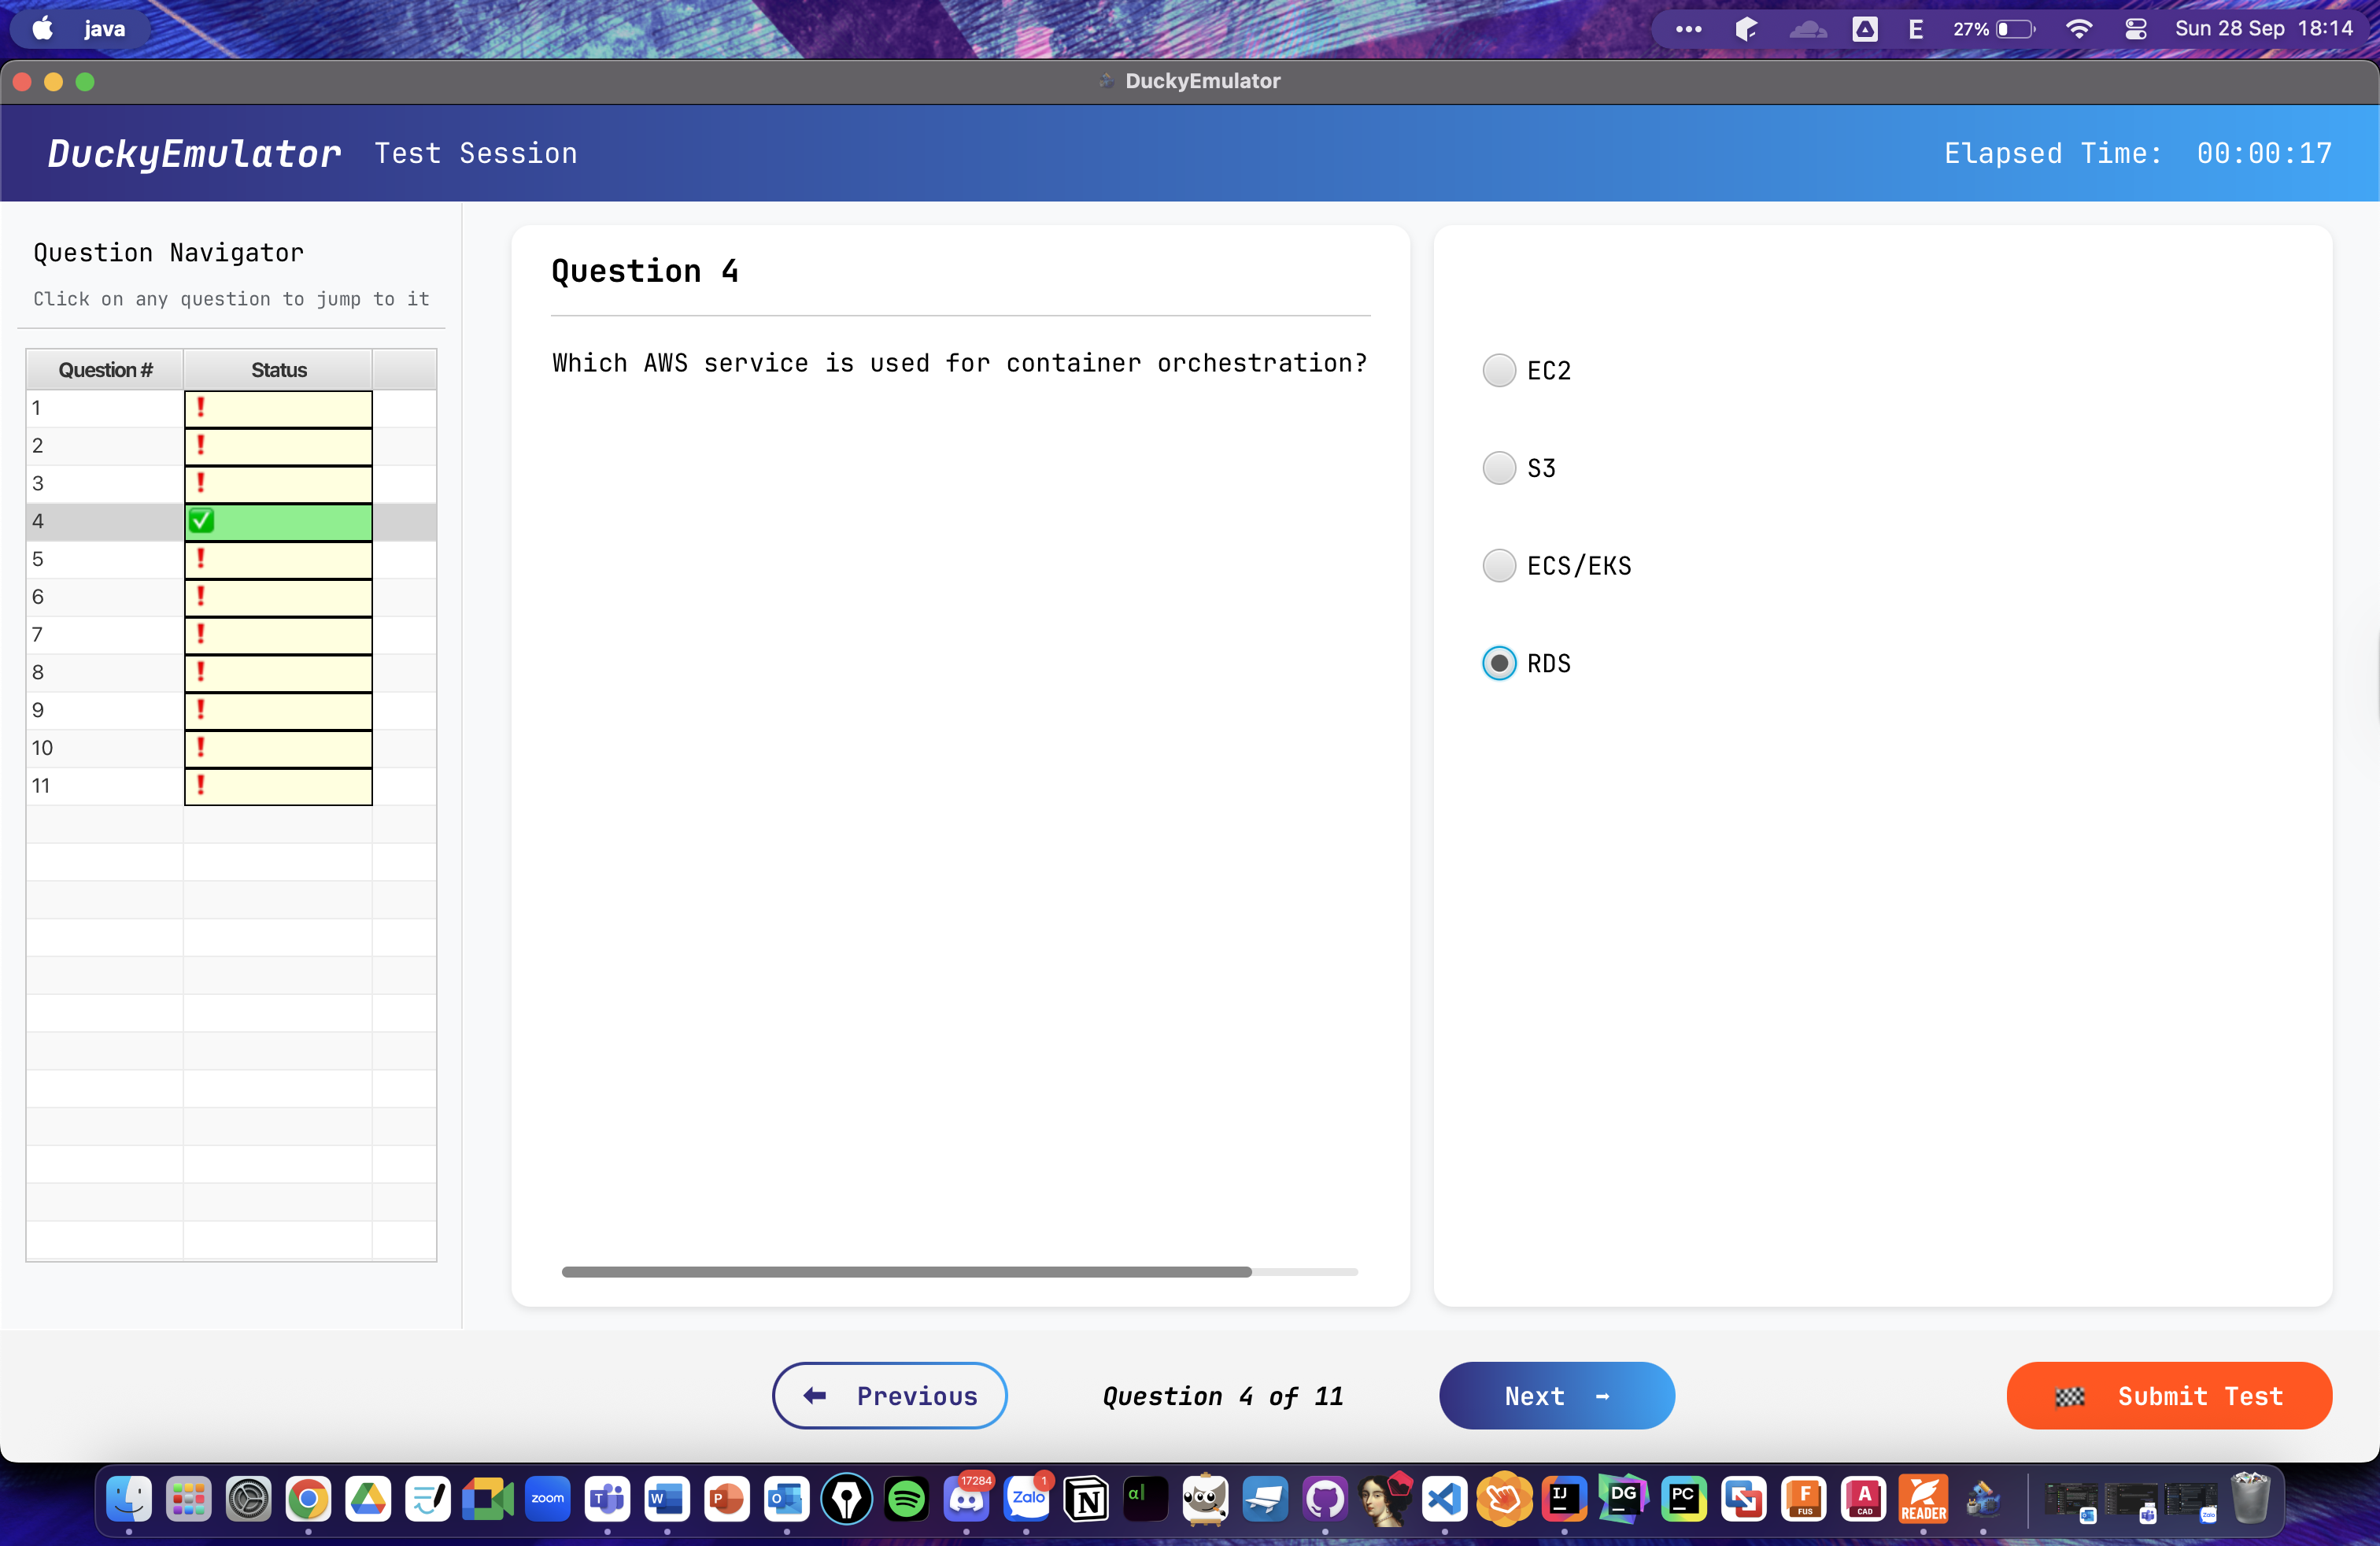Image resolution: width=2380 pixels, height=1546 pixels.
Task: Open Discord from the dock
Action: click(967, 1499)
